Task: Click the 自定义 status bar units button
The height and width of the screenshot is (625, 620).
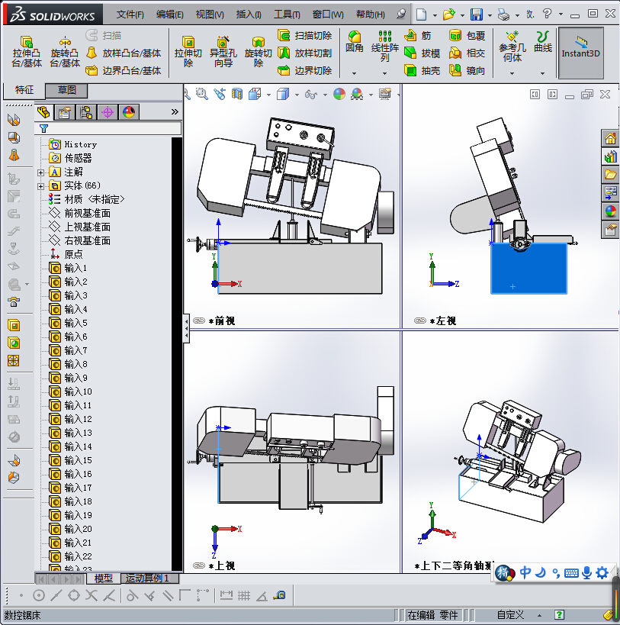Action: pos(511,614)
